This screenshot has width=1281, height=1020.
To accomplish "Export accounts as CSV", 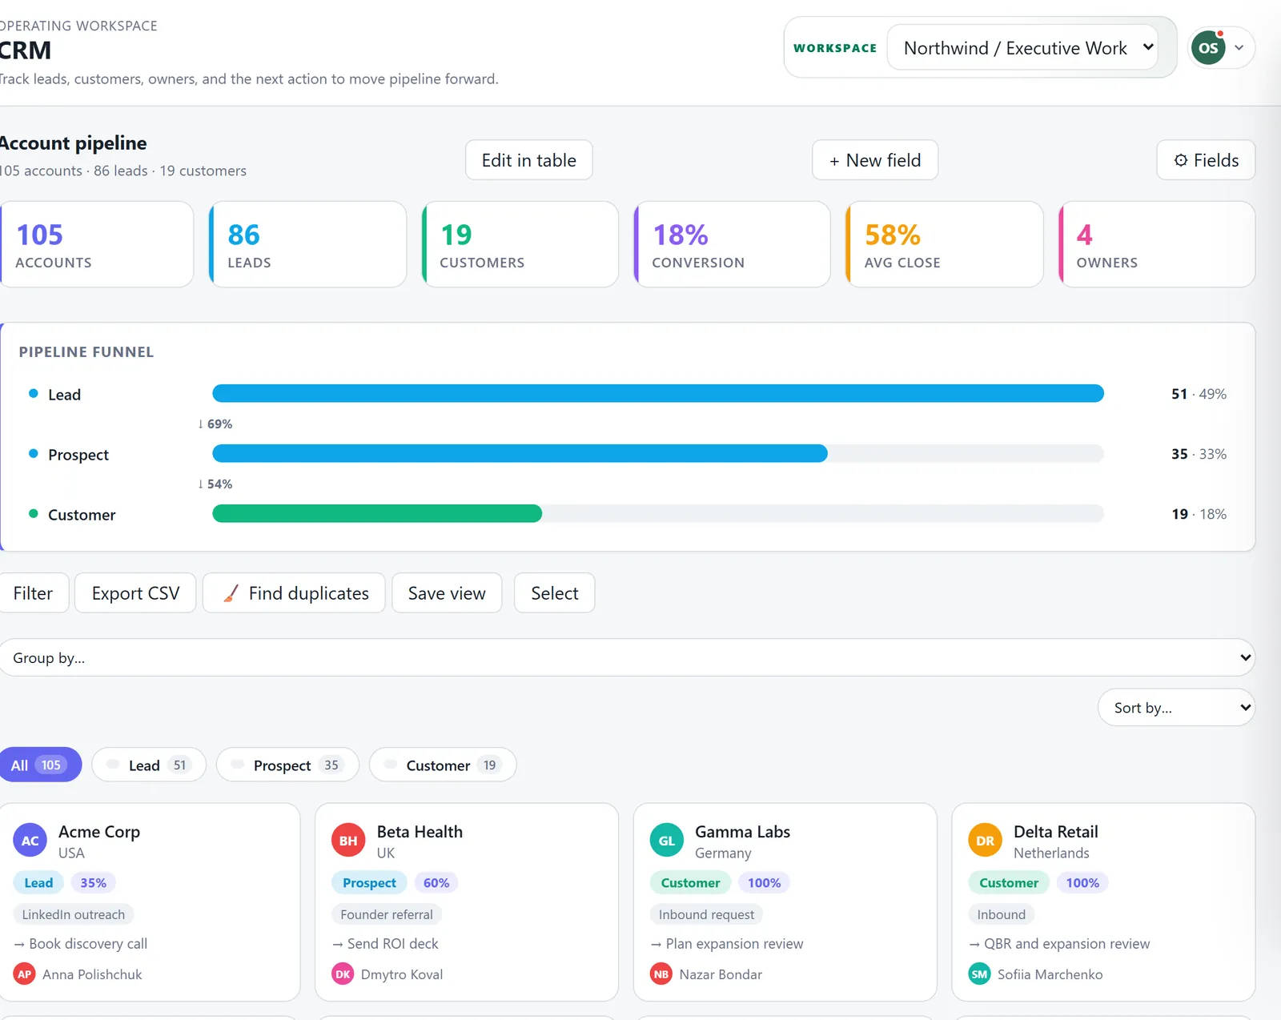I will coord(135,593).
